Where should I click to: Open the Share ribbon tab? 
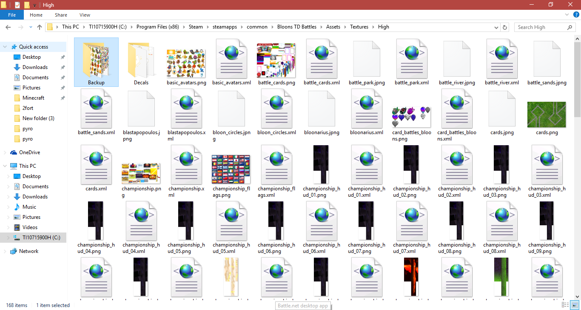61,15
